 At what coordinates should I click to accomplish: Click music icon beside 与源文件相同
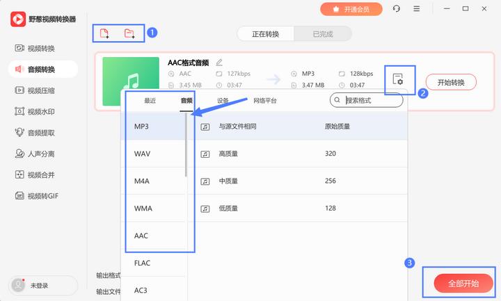pyautogui.click(x=205, y=127)
